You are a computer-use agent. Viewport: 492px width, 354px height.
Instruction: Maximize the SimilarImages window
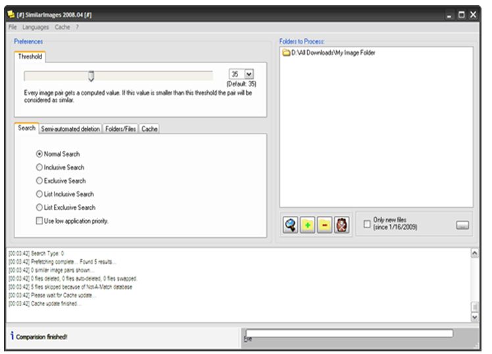(x=461, y=14)
